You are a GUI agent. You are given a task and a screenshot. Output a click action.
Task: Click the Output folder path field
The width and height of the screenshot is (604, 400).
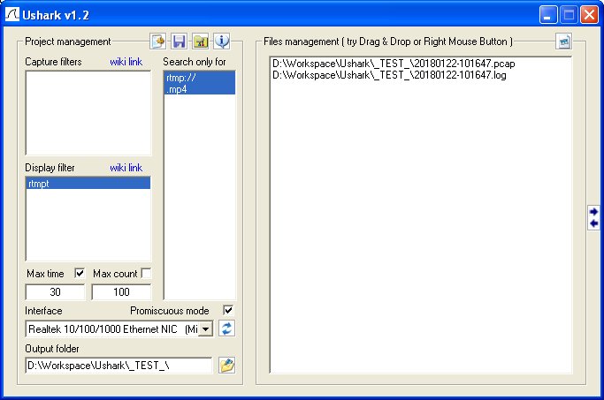(119, 366)
